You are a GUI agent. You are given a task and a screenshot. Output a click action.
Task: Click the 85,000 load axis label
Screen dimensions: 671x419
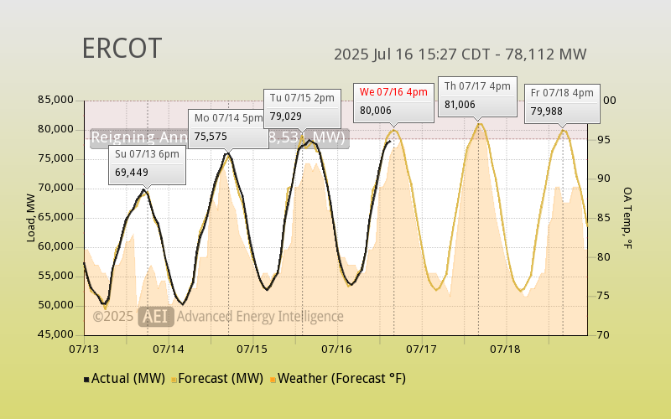(55, 100)
